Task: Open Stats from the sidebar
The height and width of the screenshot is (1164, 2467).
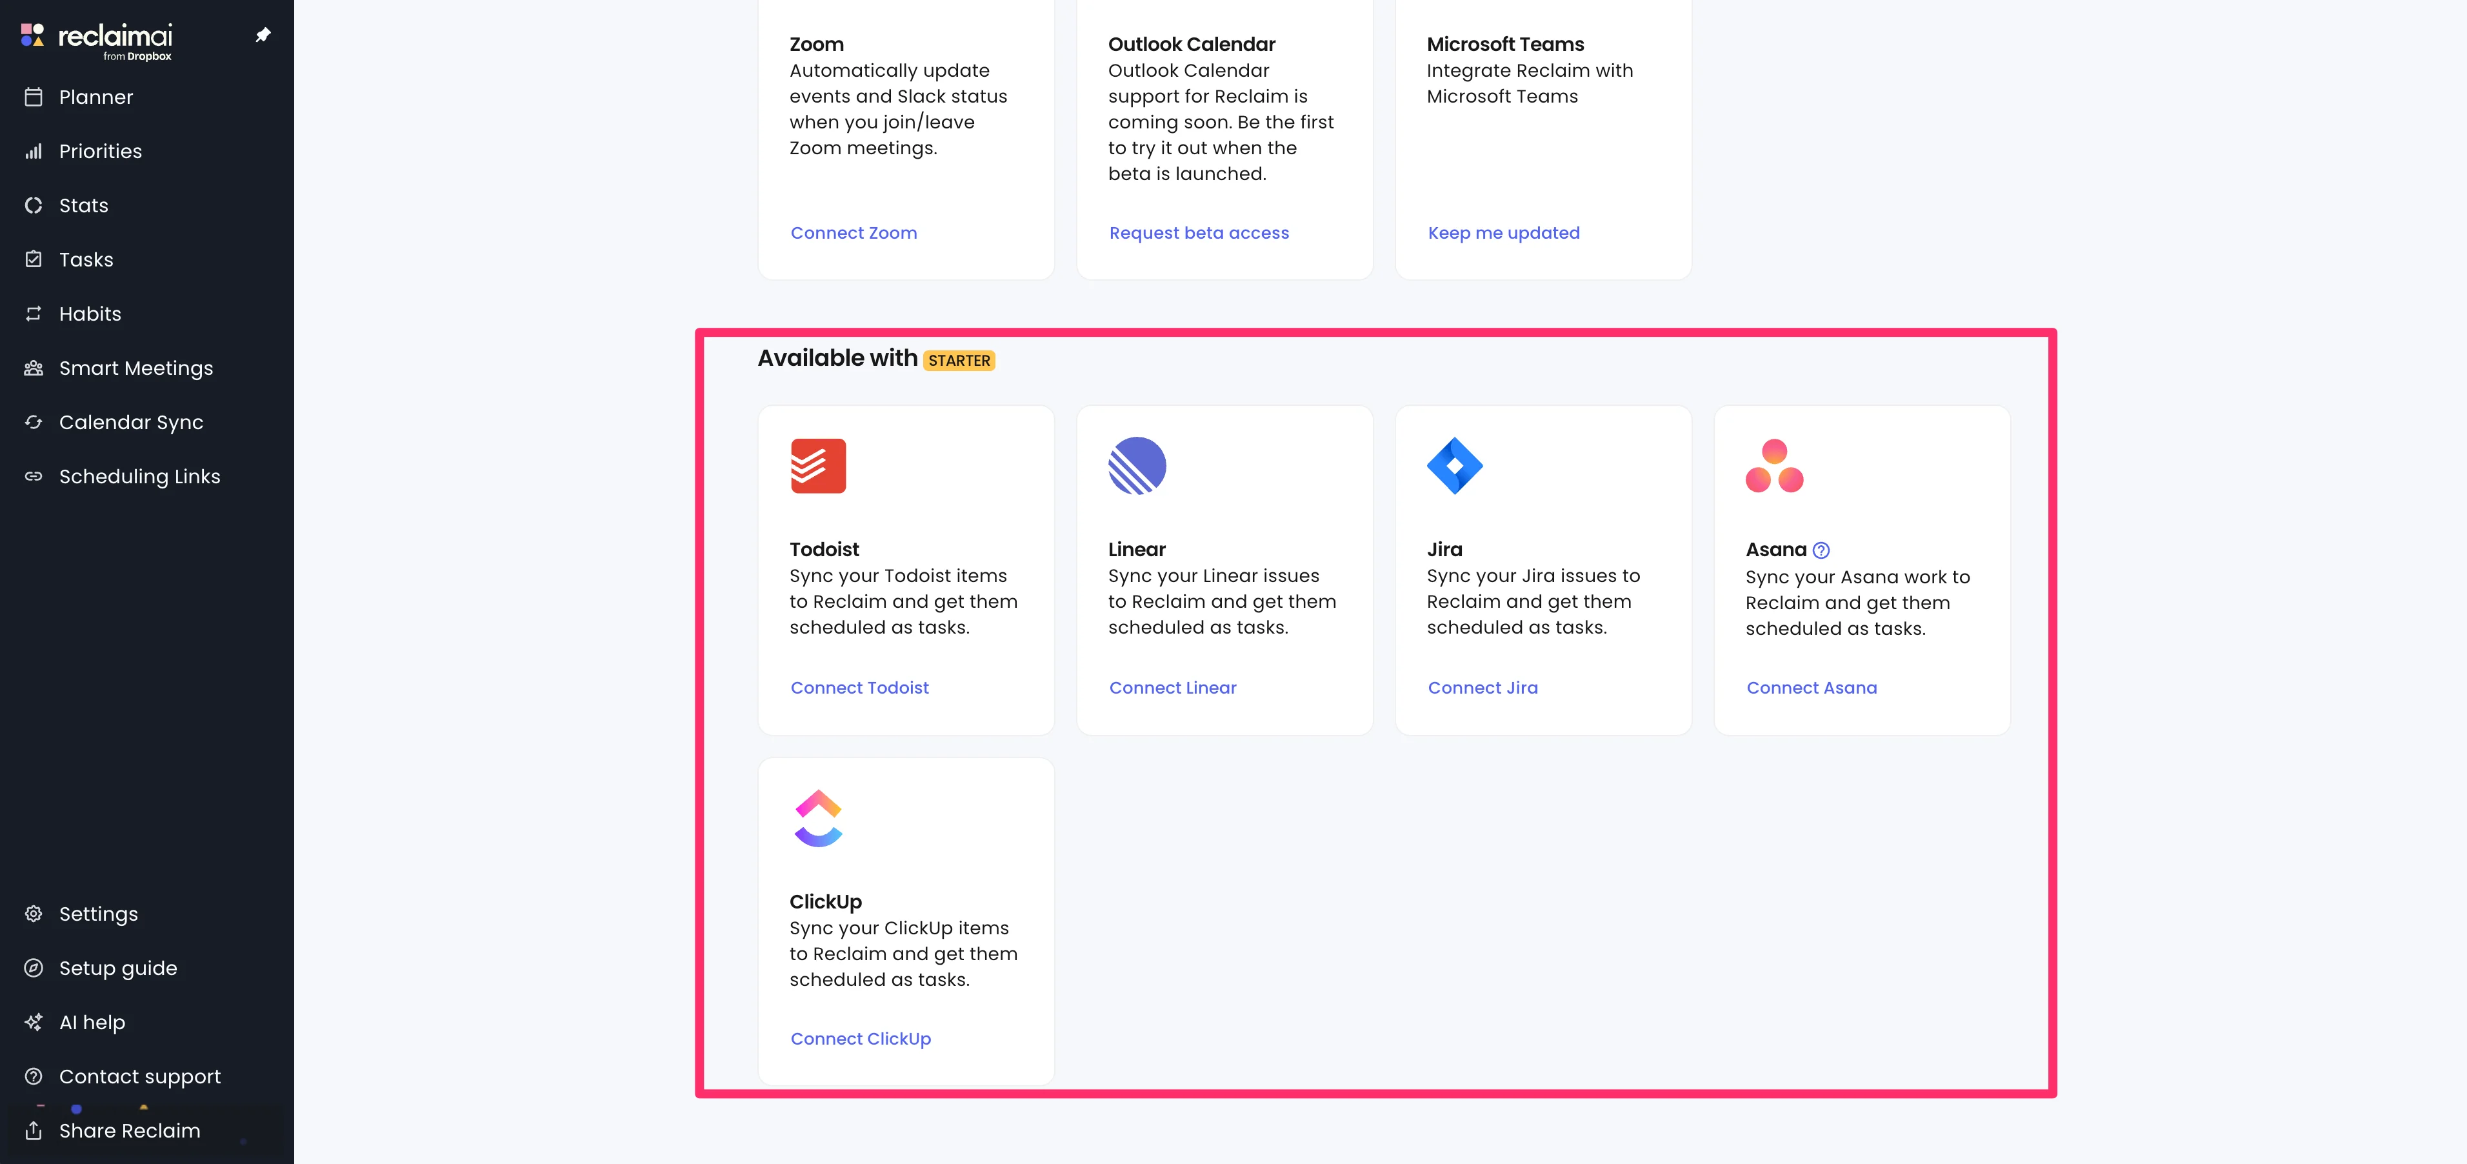Action: pos(83,206)
